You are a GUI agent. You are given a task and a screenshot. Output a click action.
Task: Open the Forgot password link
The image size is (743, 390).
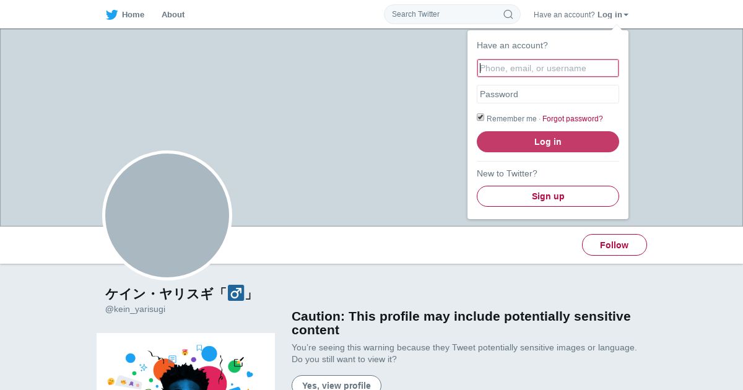click(x=572, y=119)
